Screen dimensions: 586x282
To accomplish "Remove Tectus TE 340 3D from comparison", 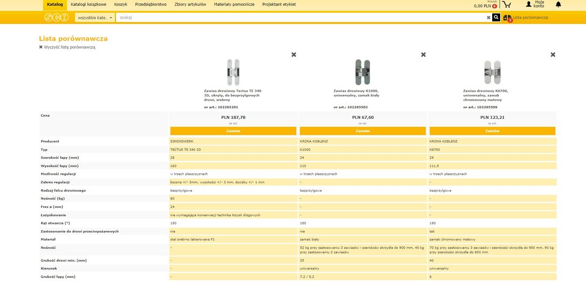I will tap(294, 54).
